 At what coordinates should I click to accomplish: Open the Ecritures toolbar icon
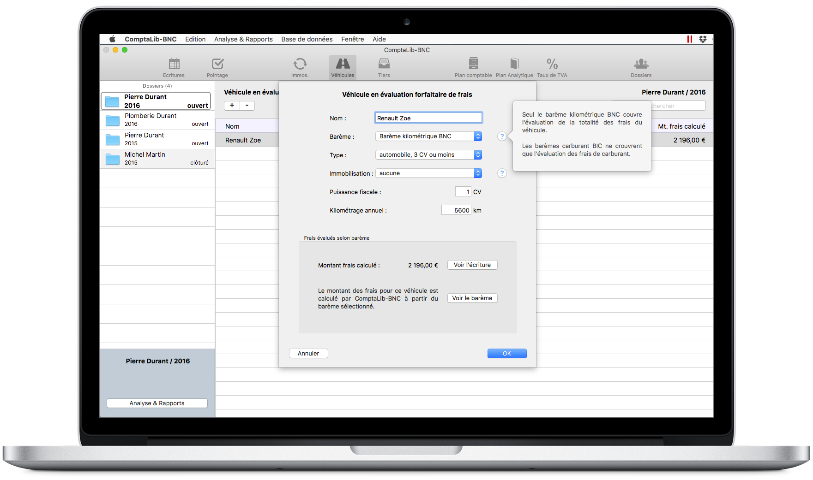click(x=174, y=67)
